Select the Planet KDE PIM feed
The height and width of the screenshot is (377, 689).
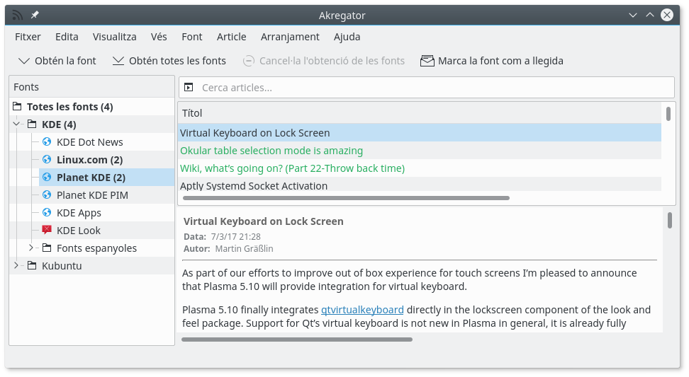pyautogui.click(x=92, y=195)
